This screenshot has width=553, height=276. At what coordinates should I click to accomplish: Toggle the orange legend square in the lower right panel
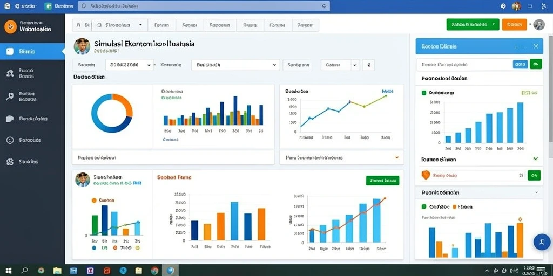[x=455, y=206]
